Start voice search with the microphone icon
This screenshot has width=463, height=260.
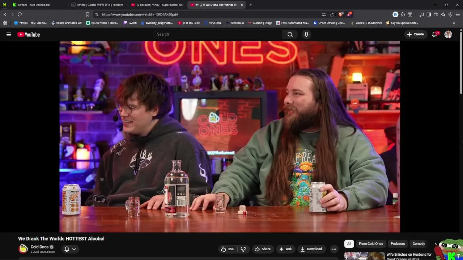pyautogui.click(x=306, y=34)
